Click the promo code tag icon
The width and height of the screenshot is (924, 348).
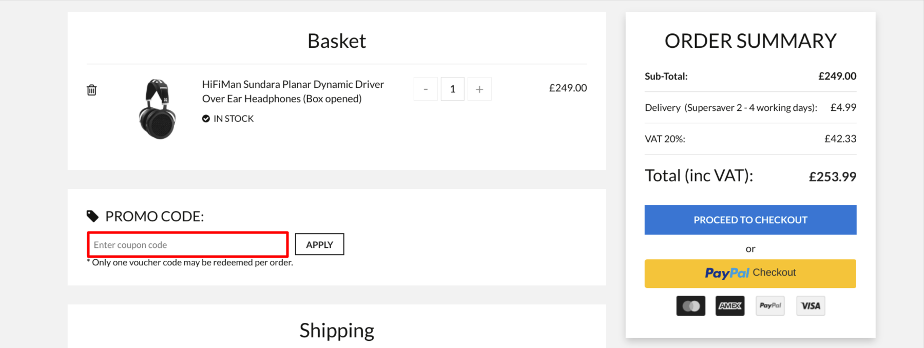[92, 216]
